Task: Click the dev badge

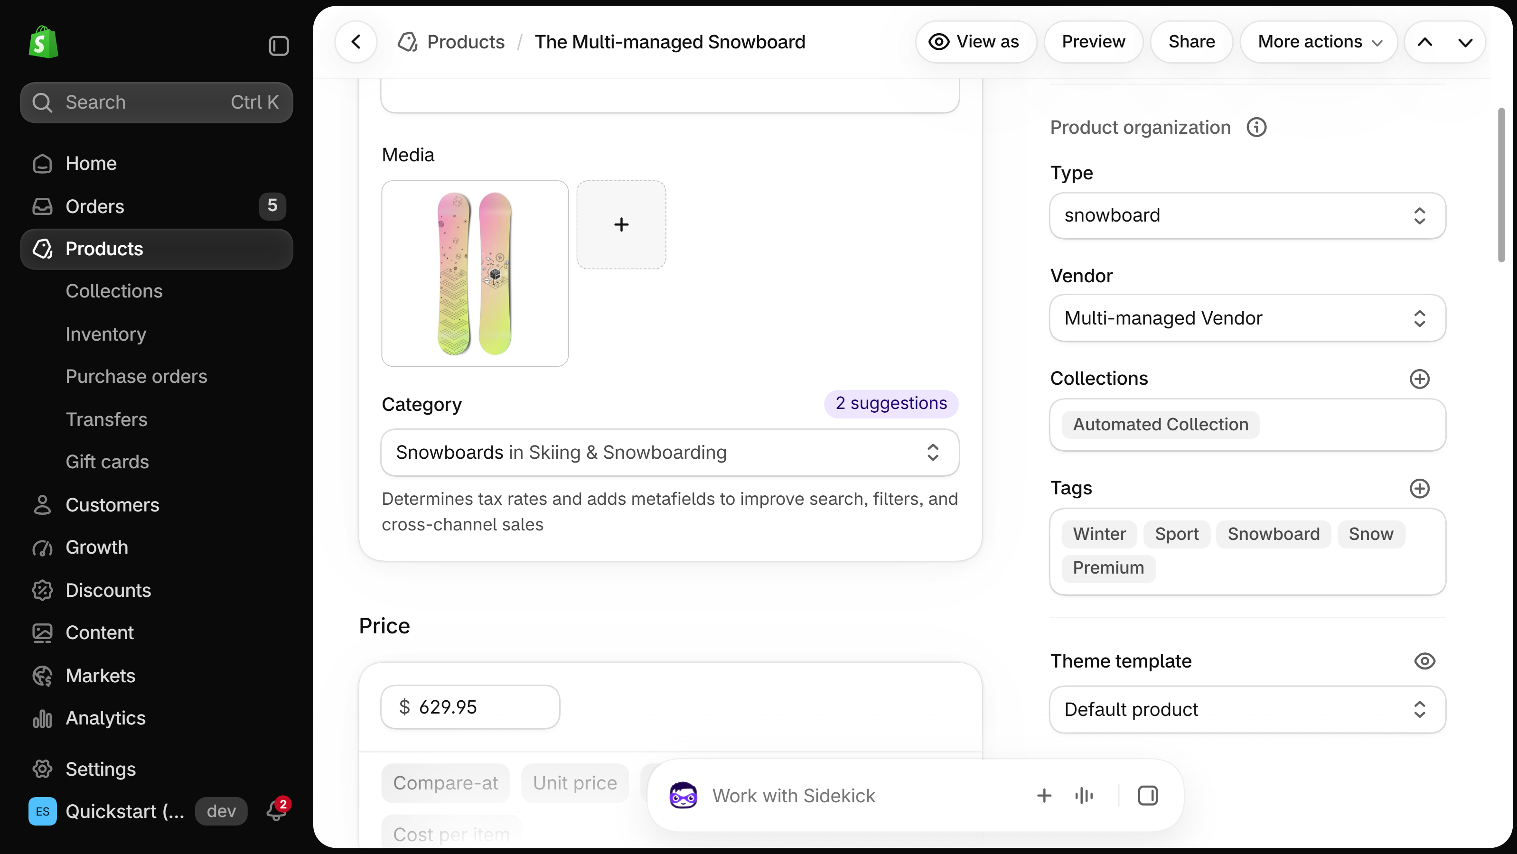Action: point(221,811)
